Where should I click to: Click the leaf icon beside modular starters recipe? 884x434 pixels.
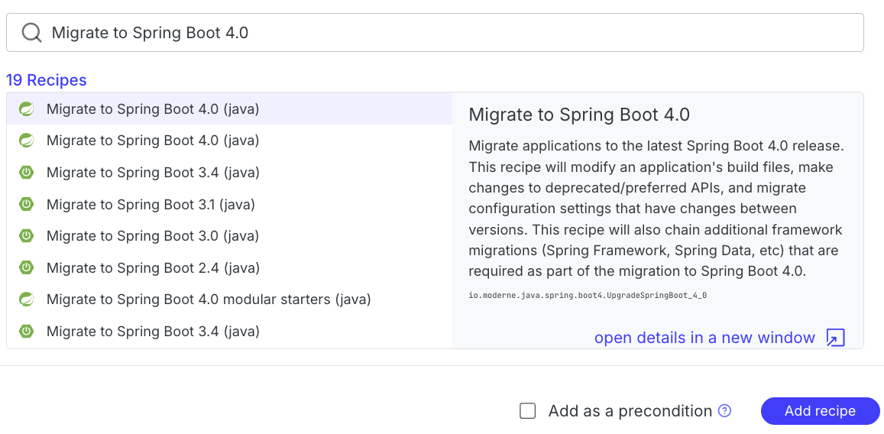[26, 300]
